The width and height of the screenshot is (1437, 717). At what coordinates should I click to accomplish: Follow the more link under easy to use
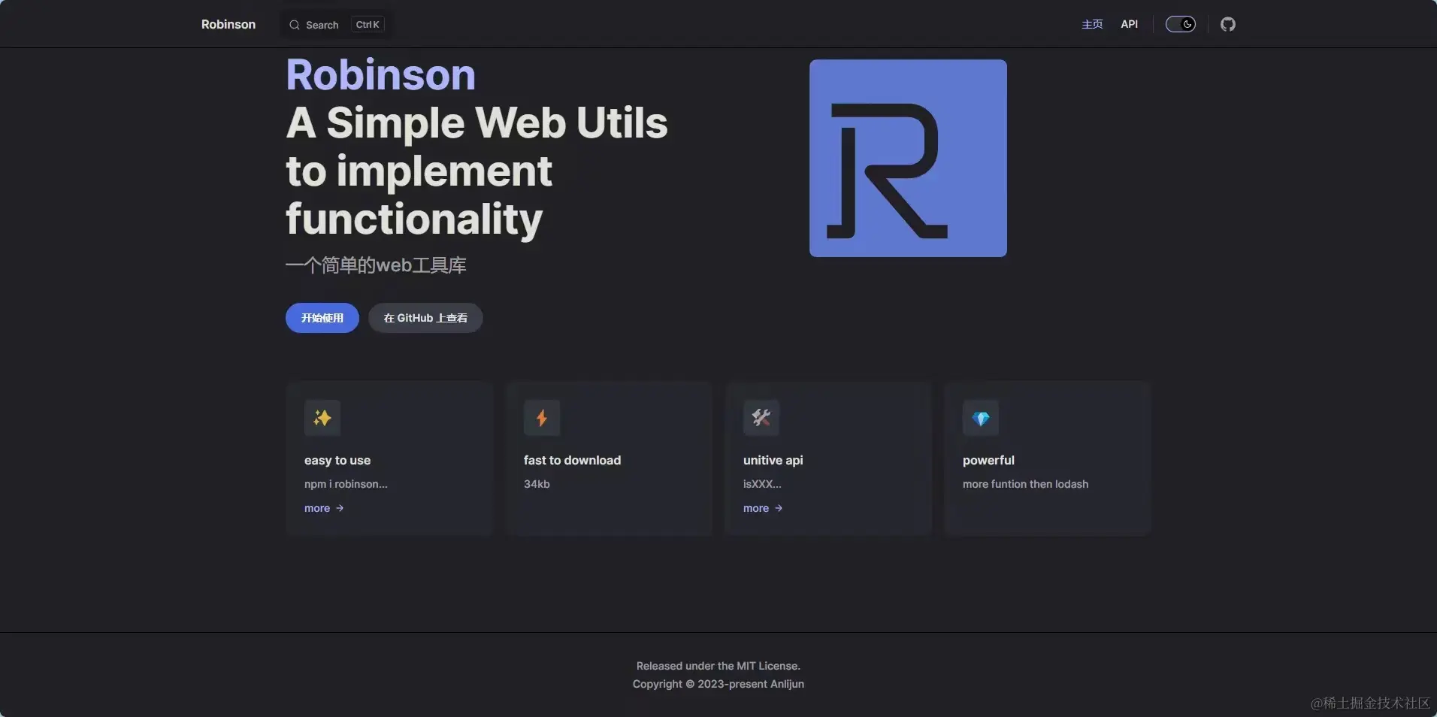point(324,508)
